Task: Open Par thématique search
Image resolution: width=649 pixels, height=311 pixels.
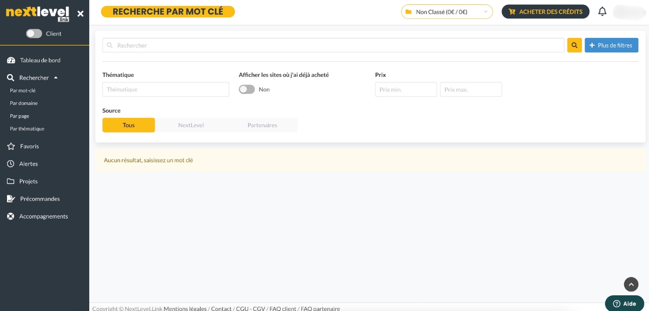Action: (x=27, y=129)
